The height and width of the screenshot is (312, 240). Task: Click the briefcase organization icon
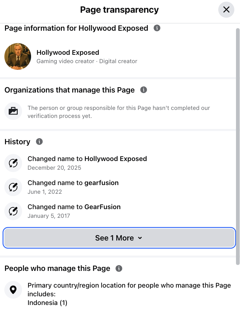click(x=13, y=111)
